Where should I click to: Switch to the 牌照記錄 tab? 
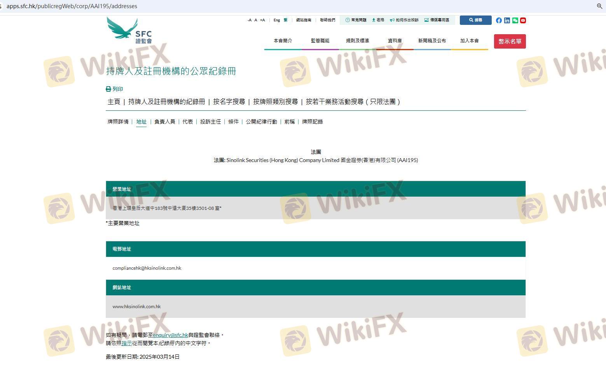coord(313,122)
